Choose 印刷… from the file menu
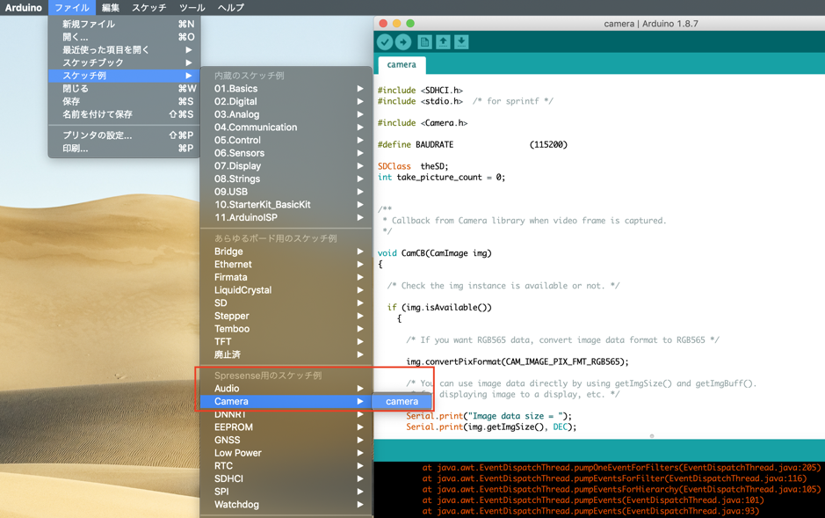Image resolution: width=825 pixels, height=518 pixels. 124,149
